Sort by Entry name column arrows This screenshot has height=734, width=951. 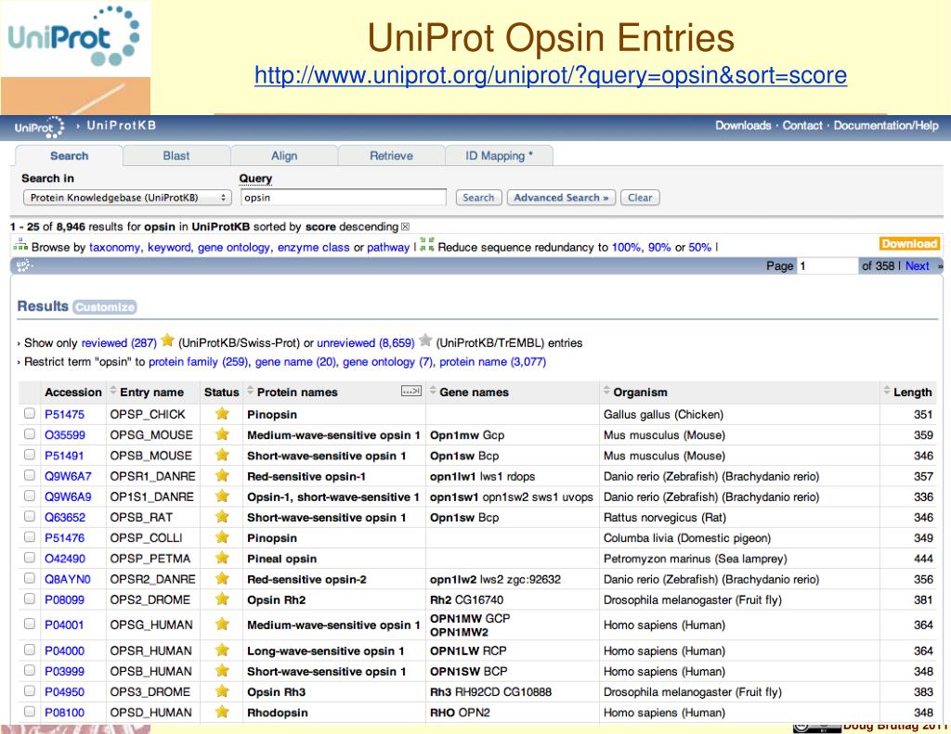(x=112, y=392)
